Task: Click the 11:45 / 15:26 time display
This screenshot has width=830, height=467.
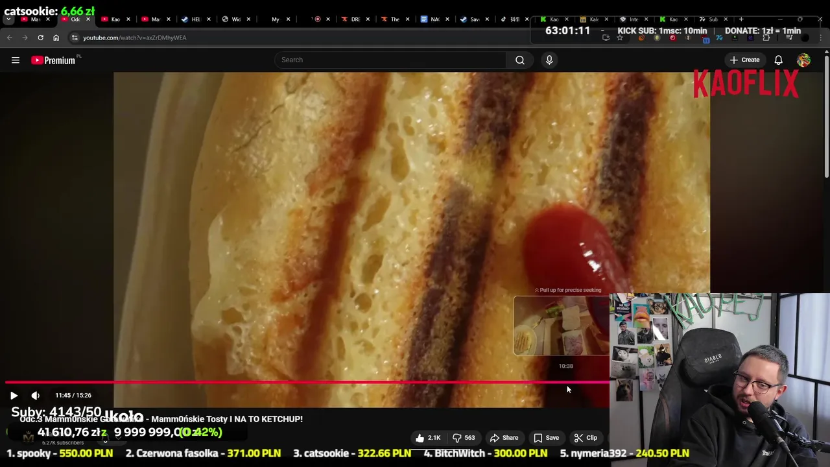Action: [x=73, y=395]
